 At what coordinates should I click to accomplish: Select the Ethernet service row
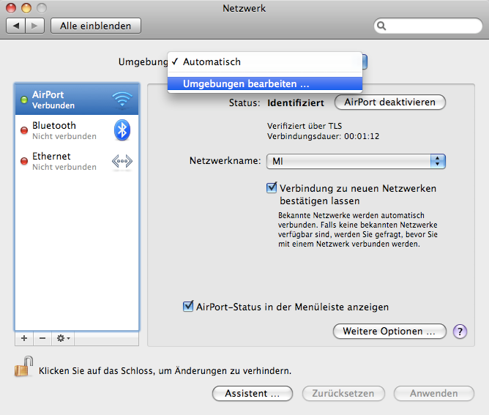tap(77, 161)
